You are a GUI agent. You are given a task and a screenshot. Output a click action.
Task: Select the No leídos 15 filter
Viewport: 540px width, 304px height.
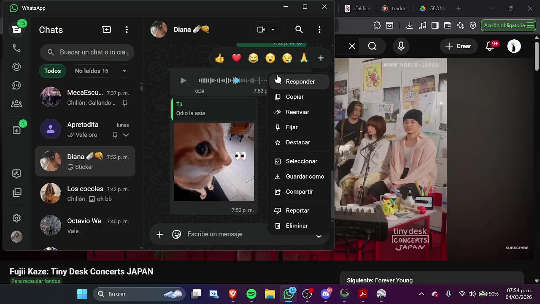pos(92,71)
